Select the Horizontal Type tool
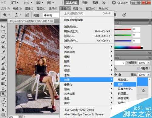Viewport: 152px width, 118px height. point(3,105)
